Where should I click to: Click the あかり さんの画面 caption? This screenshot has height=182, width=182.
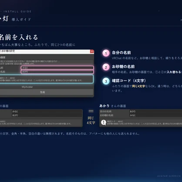click(x=113, y=106)
